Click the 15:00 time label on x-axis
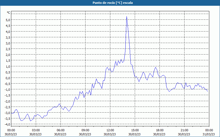The image size is (220, 137). 135,130
